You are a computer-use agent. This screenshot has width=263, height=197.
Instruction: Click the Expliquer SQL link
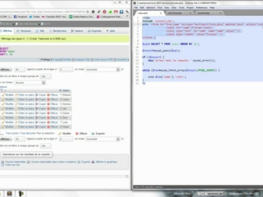(x=82, y=60)
